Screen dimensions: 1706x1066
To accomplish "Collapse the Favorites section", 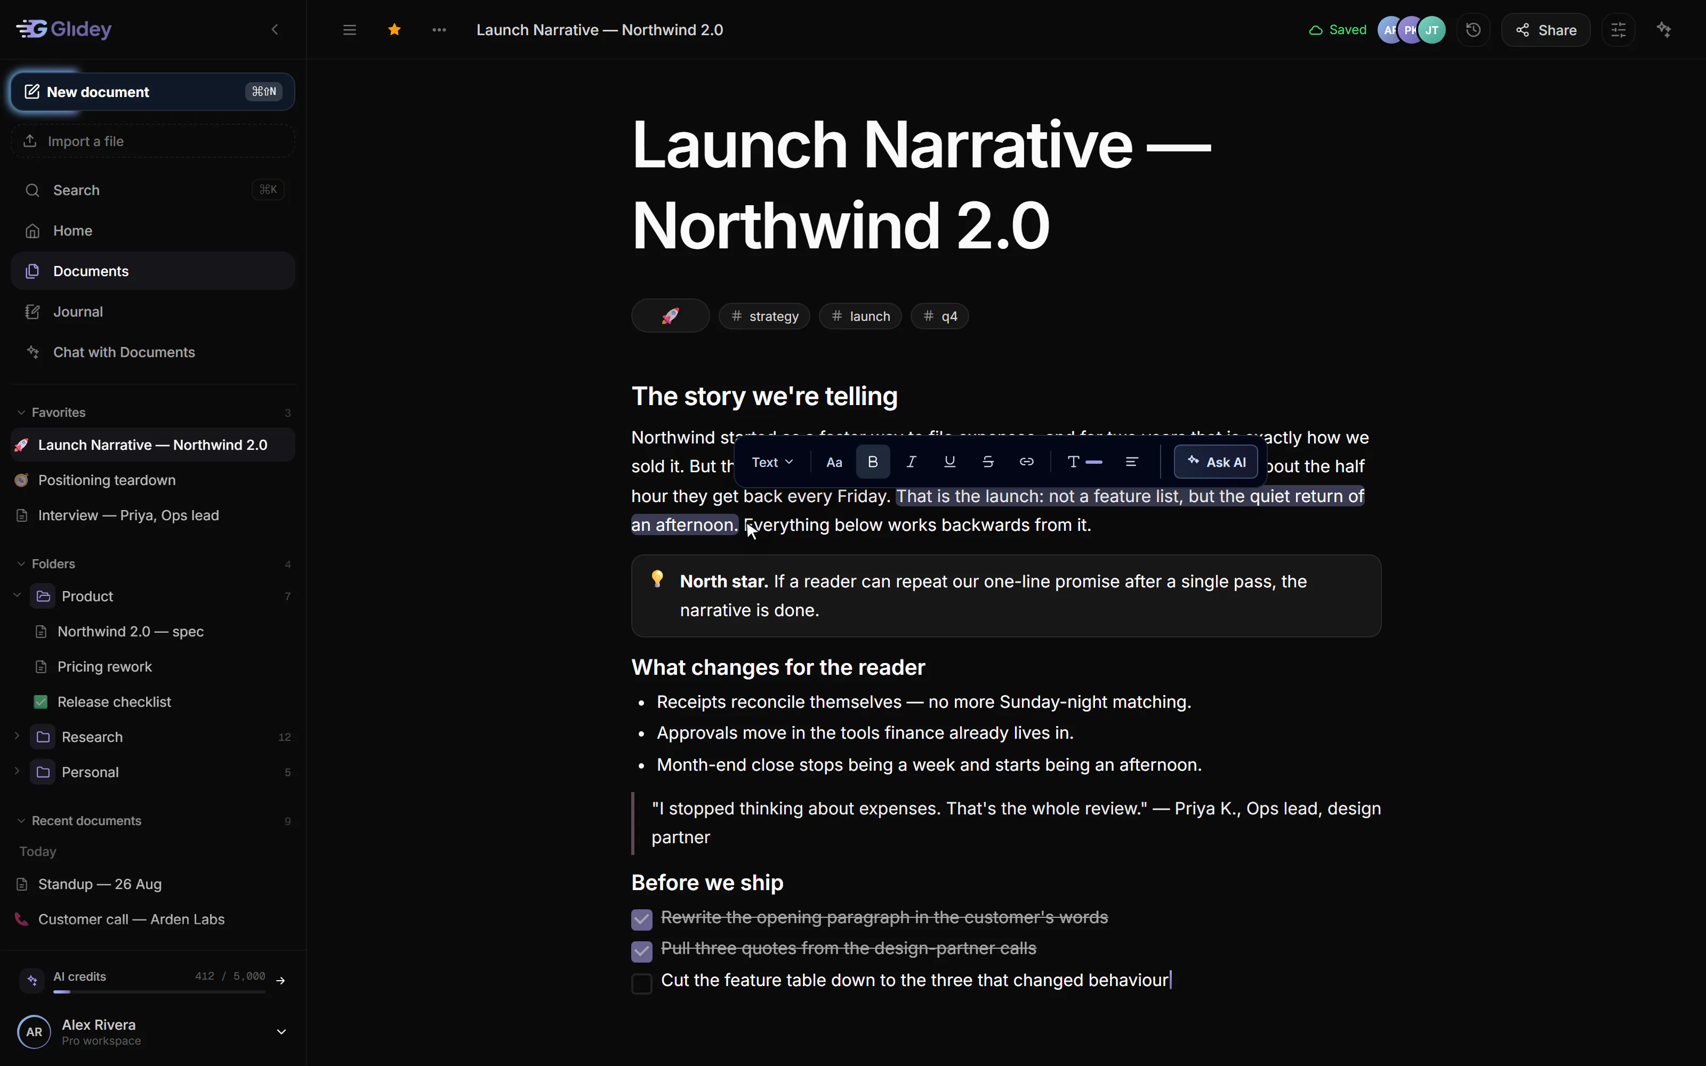I will (x=21, y=413).
